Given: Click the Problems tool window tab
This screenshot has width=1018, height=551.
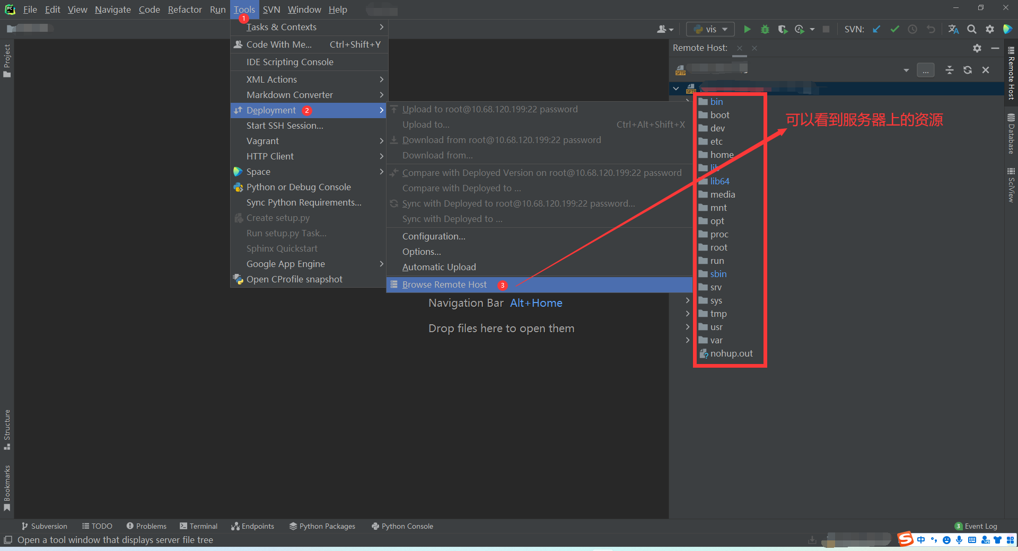Looking at the screenshot, I should [x=146, y=526].
